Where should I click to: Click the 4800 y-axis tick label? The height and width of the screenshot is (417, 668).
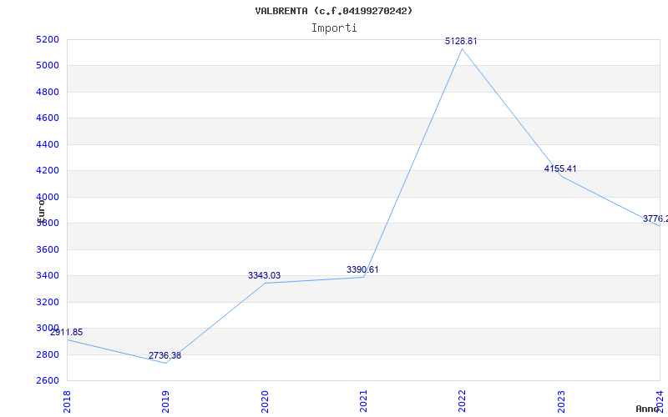48,92
